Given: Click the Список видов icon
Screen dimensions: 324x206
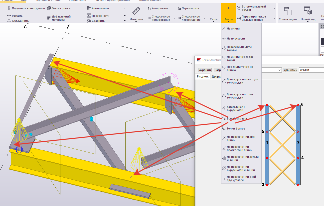Looking at the screenshot, I should click(x=288, y=11).
